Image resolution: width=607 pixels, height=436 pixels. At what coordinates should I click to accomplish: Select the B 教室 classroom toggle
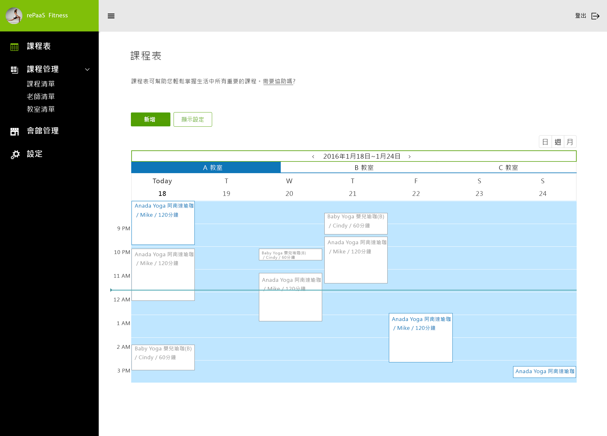pyautogui.click(x=365, y=167)
